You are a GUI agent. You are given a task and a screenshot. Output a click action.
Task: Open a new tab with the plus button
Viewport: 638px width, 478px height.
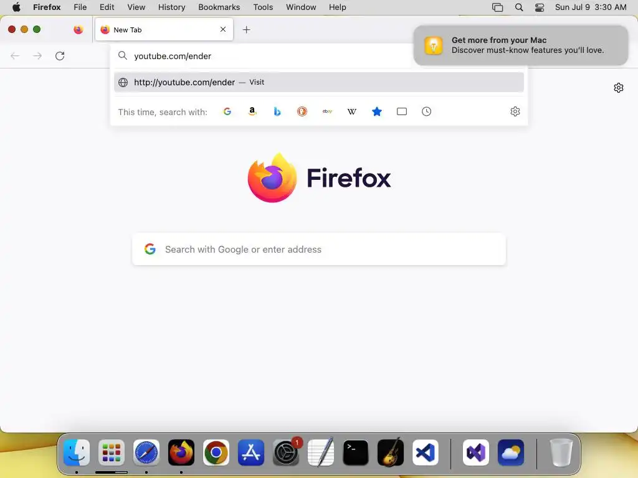(x=246, y=30)
